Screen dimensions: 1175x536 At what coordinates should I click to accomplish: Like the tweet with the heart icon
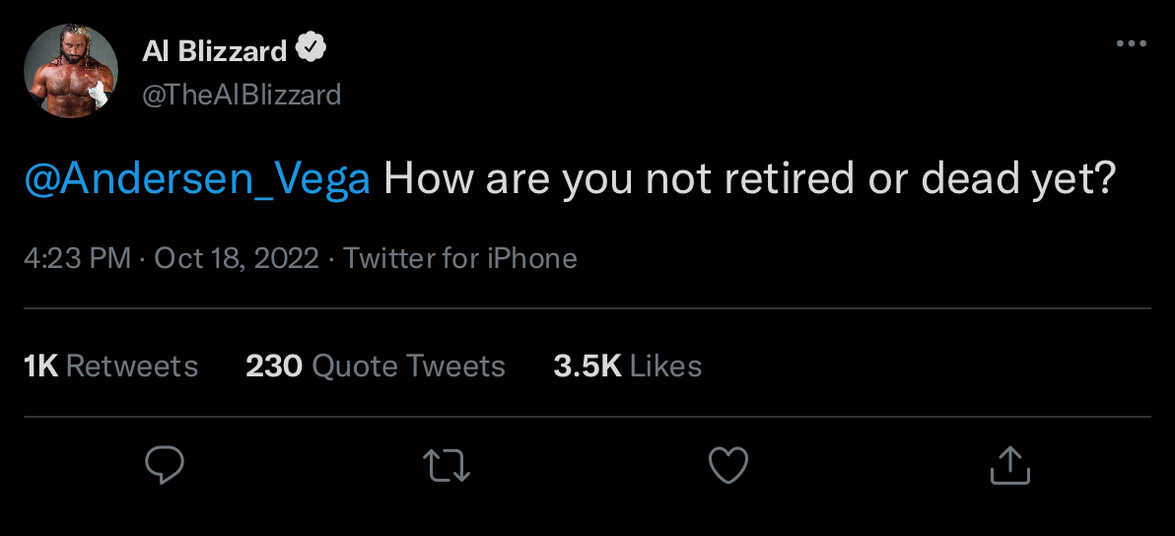[728, 465]
